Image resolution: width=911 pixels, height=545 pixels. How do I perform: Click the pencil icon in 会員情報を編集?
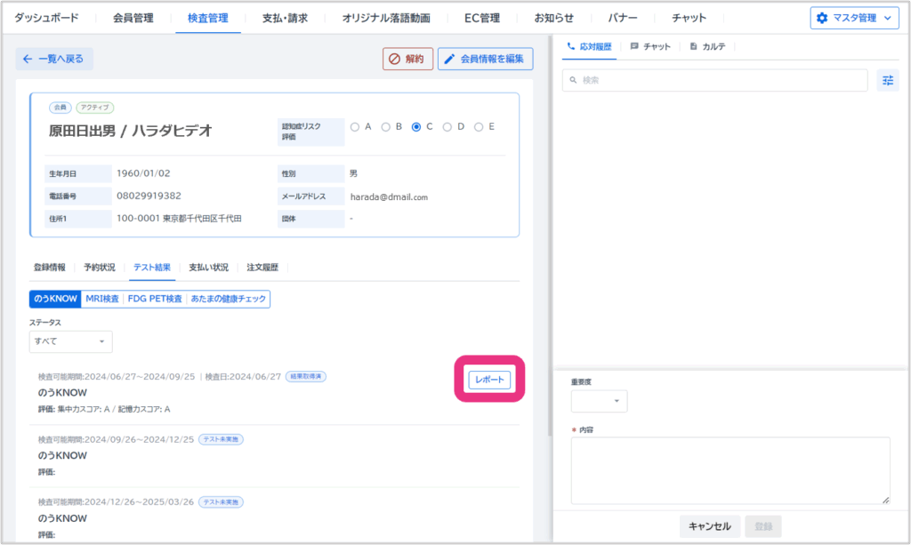coord(450,60)
